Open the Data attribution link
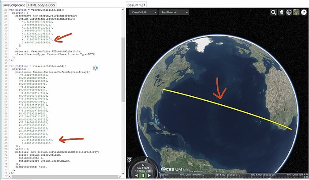The width and height of the screenshot is (309, 180). point(196,171)
